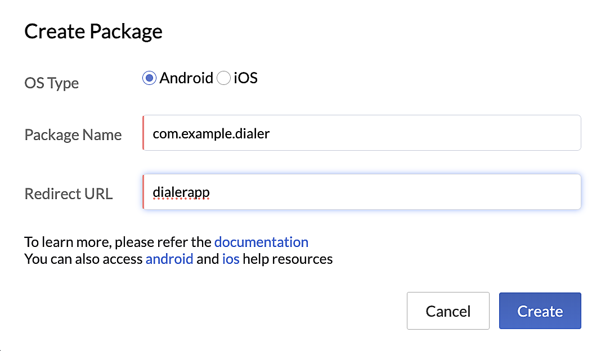Screen dimensions: 601x351
Task: Select the Android radio button circle
Action: click(x=149, y=78)
